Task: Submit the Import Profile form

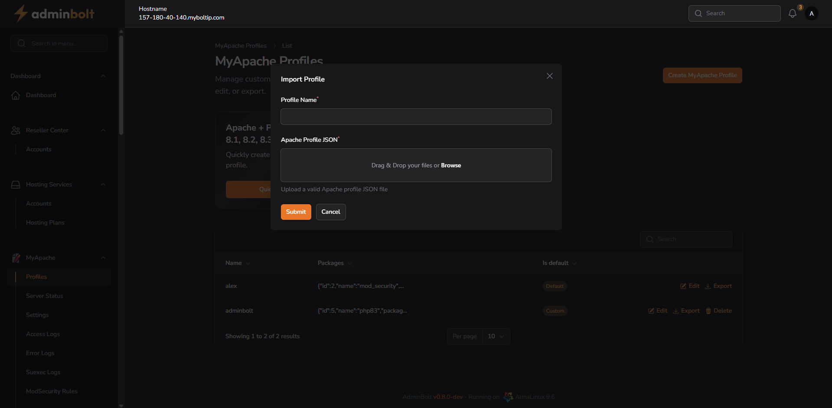Action: point(296,212)
